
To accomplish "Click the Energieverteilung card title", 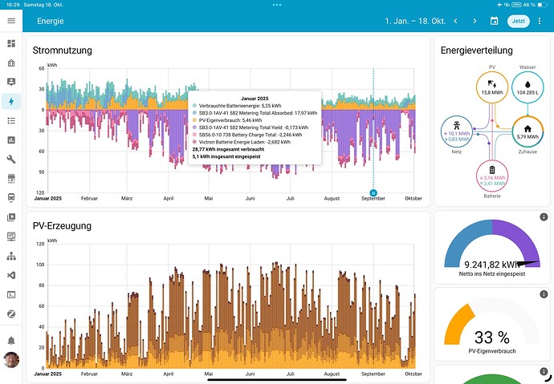I will (477, 51).
